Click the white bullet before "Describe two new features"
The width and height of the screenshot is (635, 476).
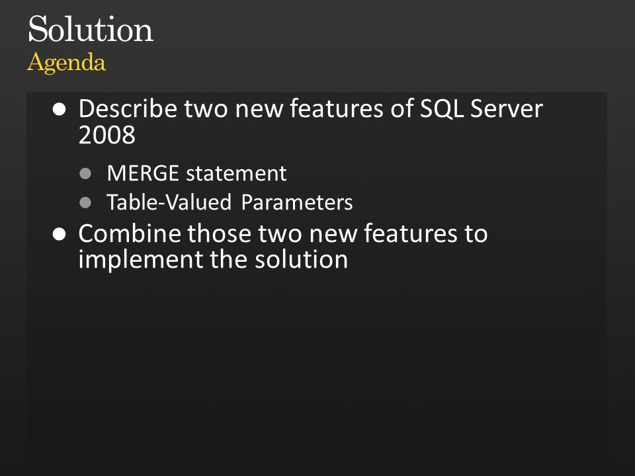(x=59, y=109)
